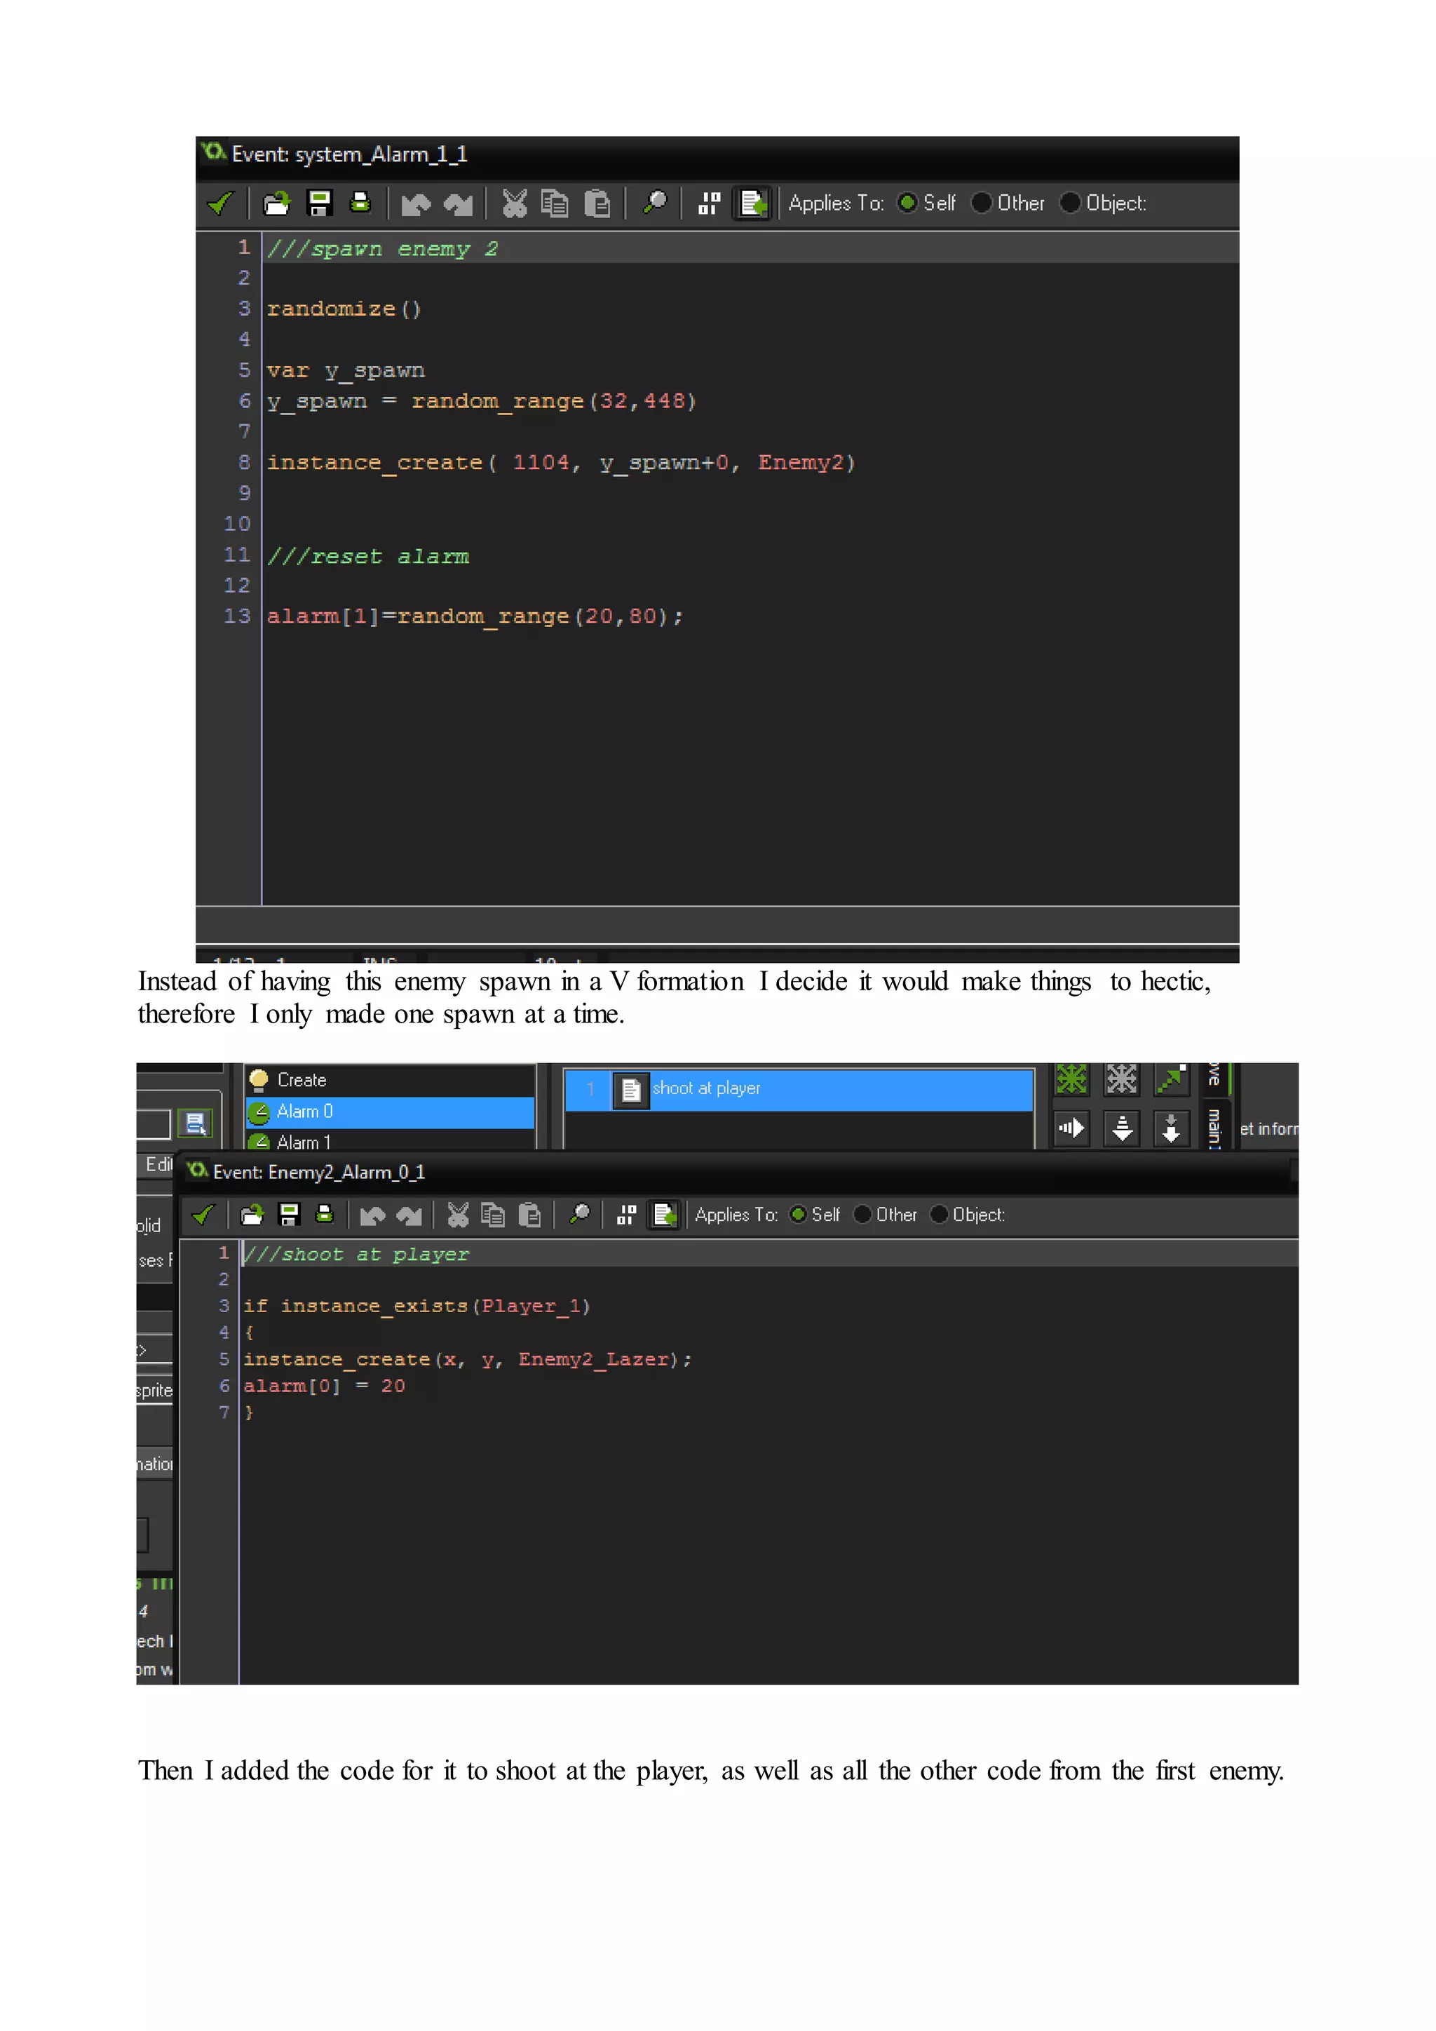1436x2031 pixels.
Task: Select Other radio in Enemy2_Alarm_0_1 editor
Action: point(862,1215)
